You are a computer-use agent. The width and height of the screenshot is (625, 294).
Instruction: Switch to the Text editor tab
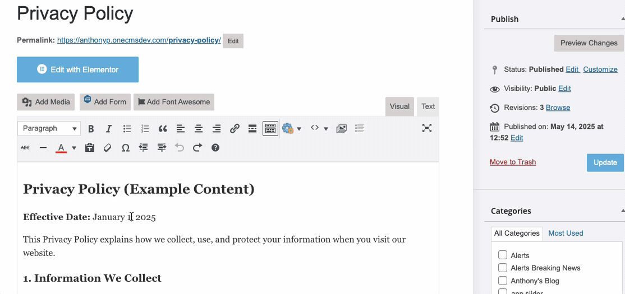pyautogui.click(x=428, y=106)
